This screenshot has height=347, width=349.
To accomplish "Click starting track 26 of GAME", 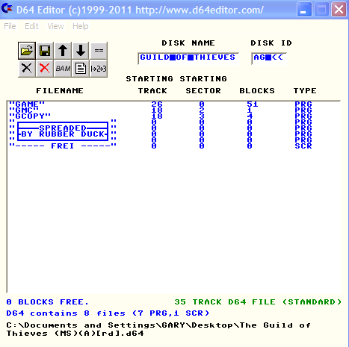I will (x=157, y=104).
